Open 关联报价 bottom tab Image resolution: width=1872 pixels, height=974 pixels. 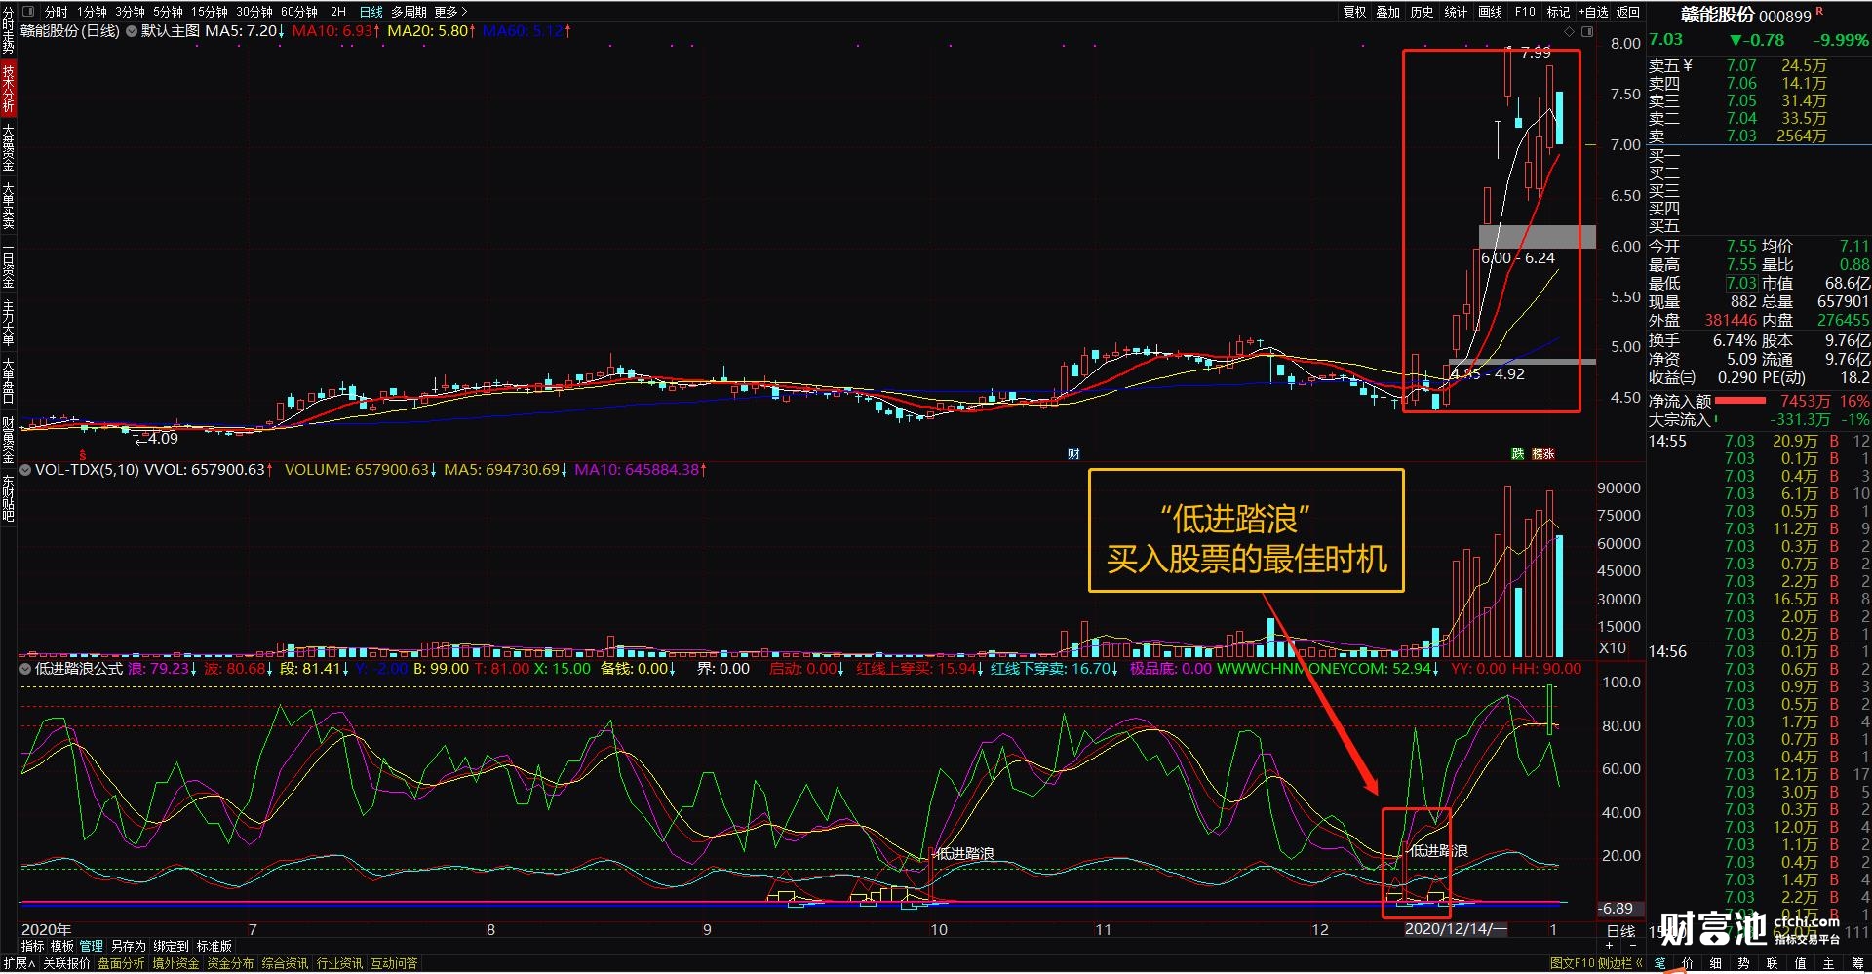pyautogui.click(x=66, y=963)
